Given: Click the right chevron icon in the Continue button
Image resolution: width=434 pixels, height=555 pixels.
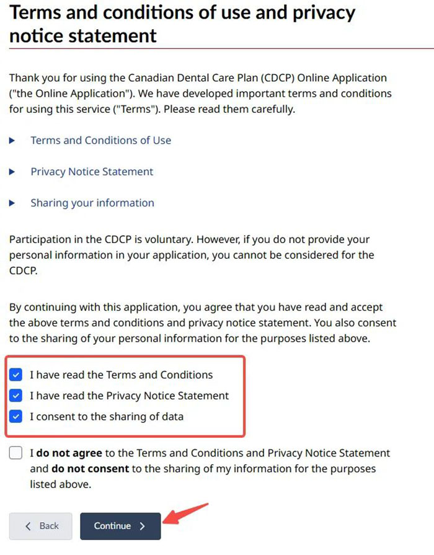Looking at the screenshot, I should pos(143,526).
